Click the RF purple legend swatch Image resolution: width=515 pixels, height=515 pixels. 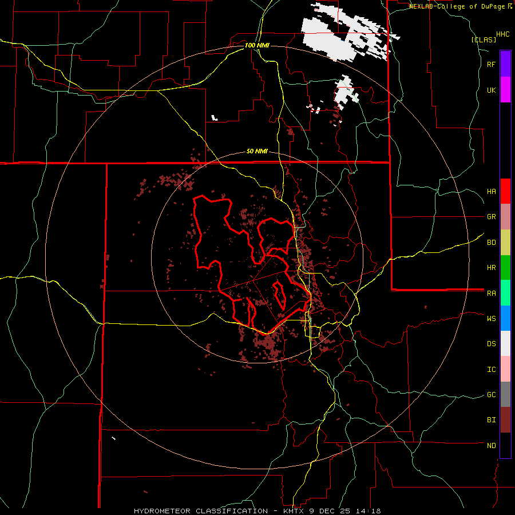tap(505, 64)
